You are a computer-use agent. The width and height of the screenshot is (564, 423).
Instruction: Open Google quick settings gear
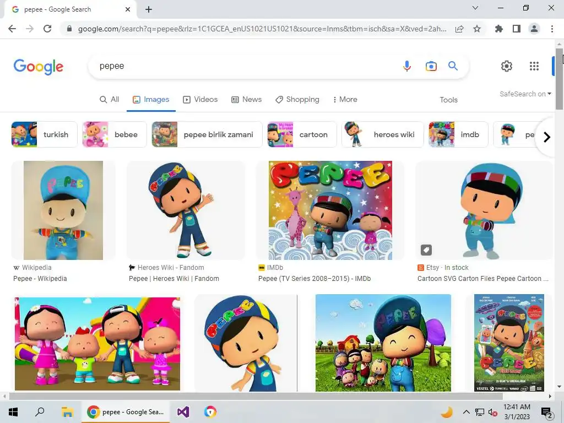(507, 66)
